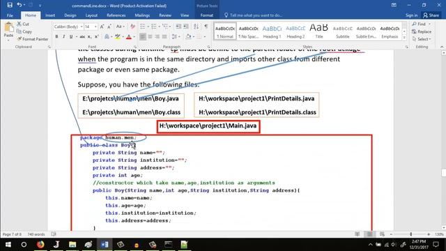
Task: Open the Font dialog launcher
Action: point(135,47)
